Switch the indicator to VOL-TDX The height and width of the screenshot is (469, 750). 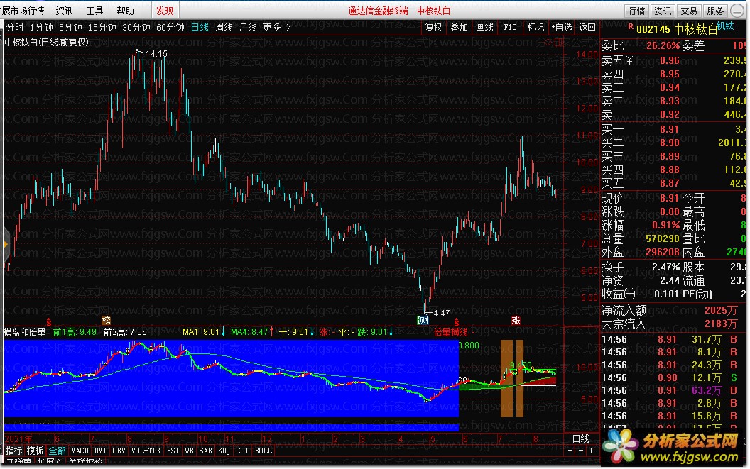tap(146, 451)
